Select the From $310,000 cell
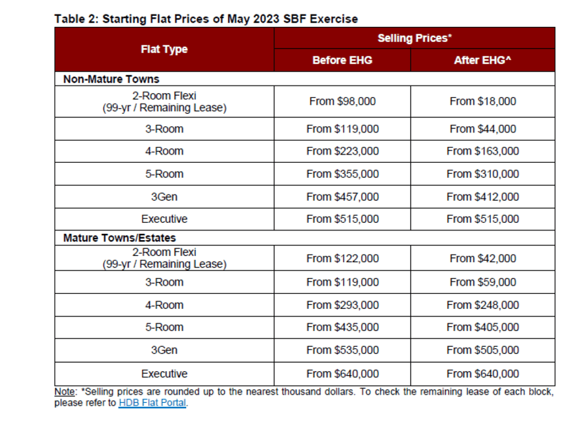 pyautogui.click(x=482, y=174)
